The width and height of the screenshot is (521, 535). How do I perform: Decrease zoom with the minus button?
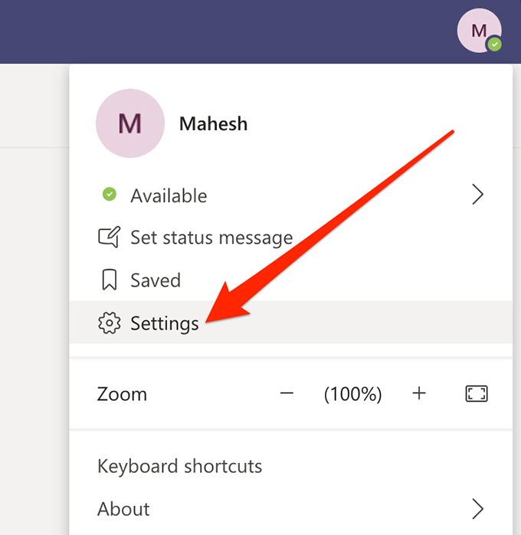click(287, 394)
